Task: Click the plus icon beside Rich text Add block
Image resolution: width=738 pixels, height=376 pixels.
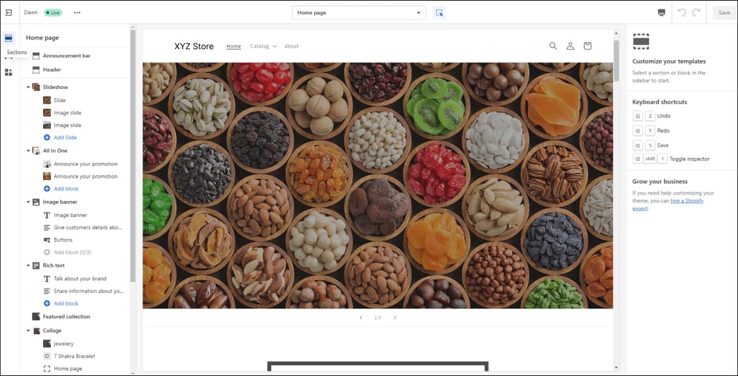Action: click(47, 304)
